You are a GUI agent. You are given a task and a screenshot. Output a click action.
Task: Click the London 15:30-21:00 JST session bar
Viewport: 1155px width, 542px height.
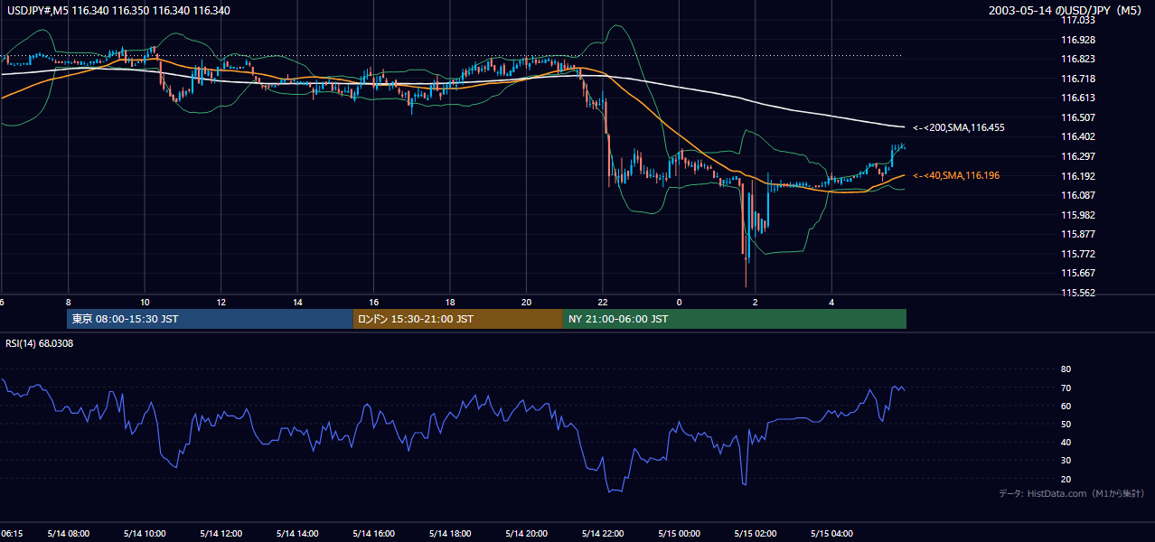pos(457,319)
